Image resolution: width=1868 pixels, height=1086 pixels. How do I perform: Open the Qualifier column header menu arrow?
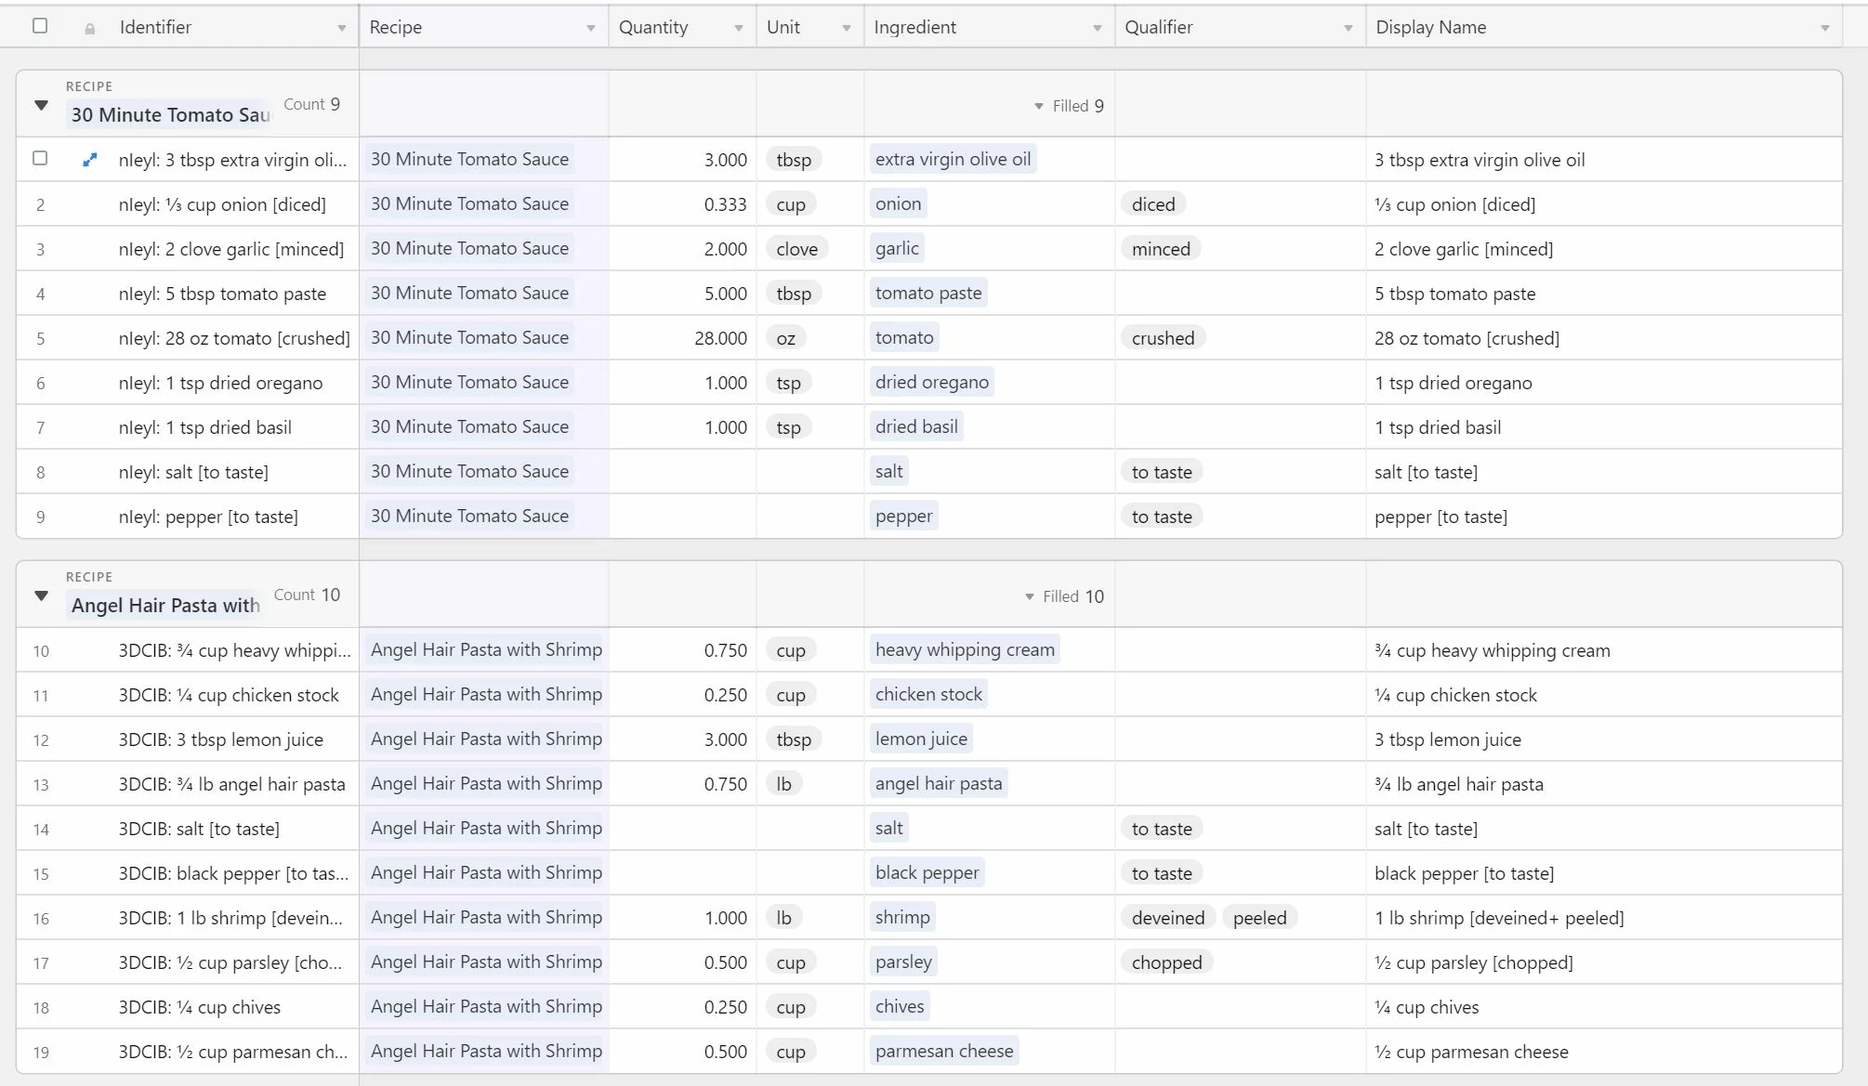1348,29
